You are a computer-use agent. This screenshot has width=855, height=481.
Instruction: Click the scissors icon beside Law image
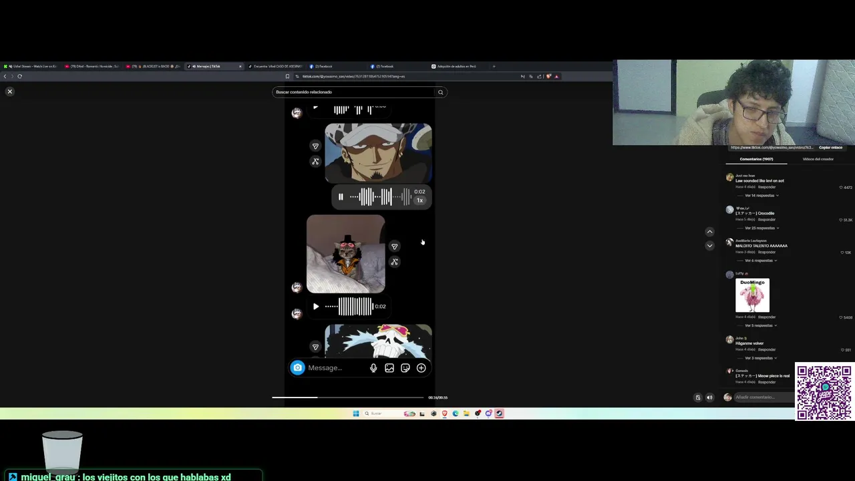(315, 161)
